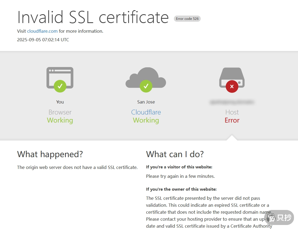This screenshot has height=229, width=298.
Task: Click the San Jose location label
Action: (x=146, y=102)
